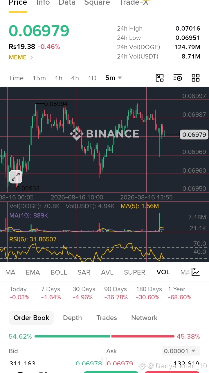Image resolution: width=209 pixels, height=373 pixels.
Task: Tap the Bid column header
Action: 13,351
